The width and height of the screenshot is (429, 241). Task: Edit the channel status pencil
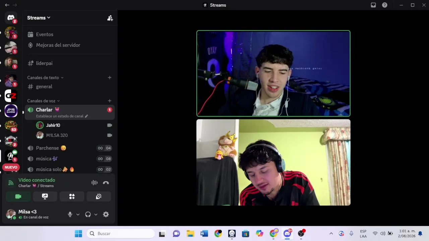pyautogui.click(x=86, y=116)
